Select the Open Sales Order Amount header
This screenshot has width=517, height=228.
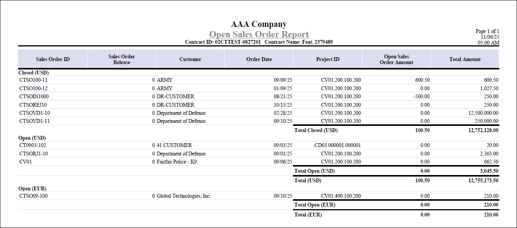click(x=397, y=59)
